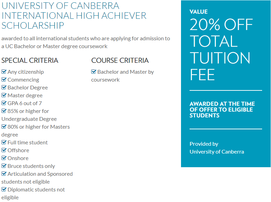This screenshot has height=202, width=271.
Task: Select the COURSE CRITERIA heading
Action: click(120, 60)
